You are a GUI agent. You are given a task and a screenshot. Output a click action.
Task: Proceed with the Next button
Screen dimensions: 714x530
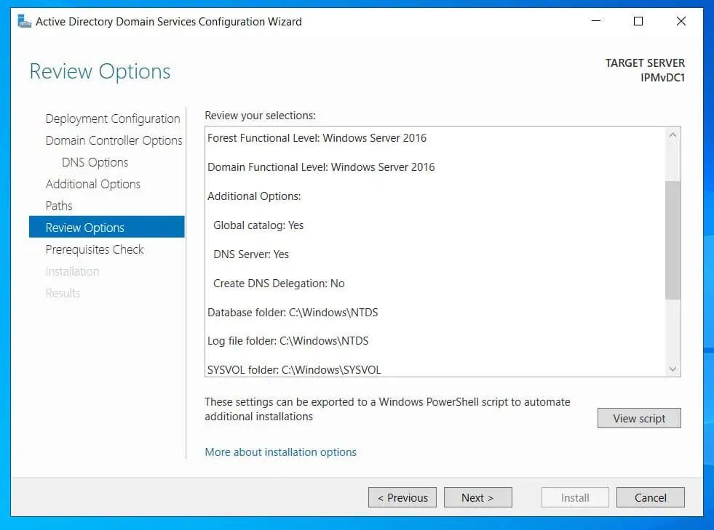(477, 497)
